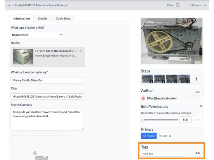Image resolution: width=214 pixels, height=160 pixels.
Task: Click the guide title in the header bar
Action: coord(41,5)
